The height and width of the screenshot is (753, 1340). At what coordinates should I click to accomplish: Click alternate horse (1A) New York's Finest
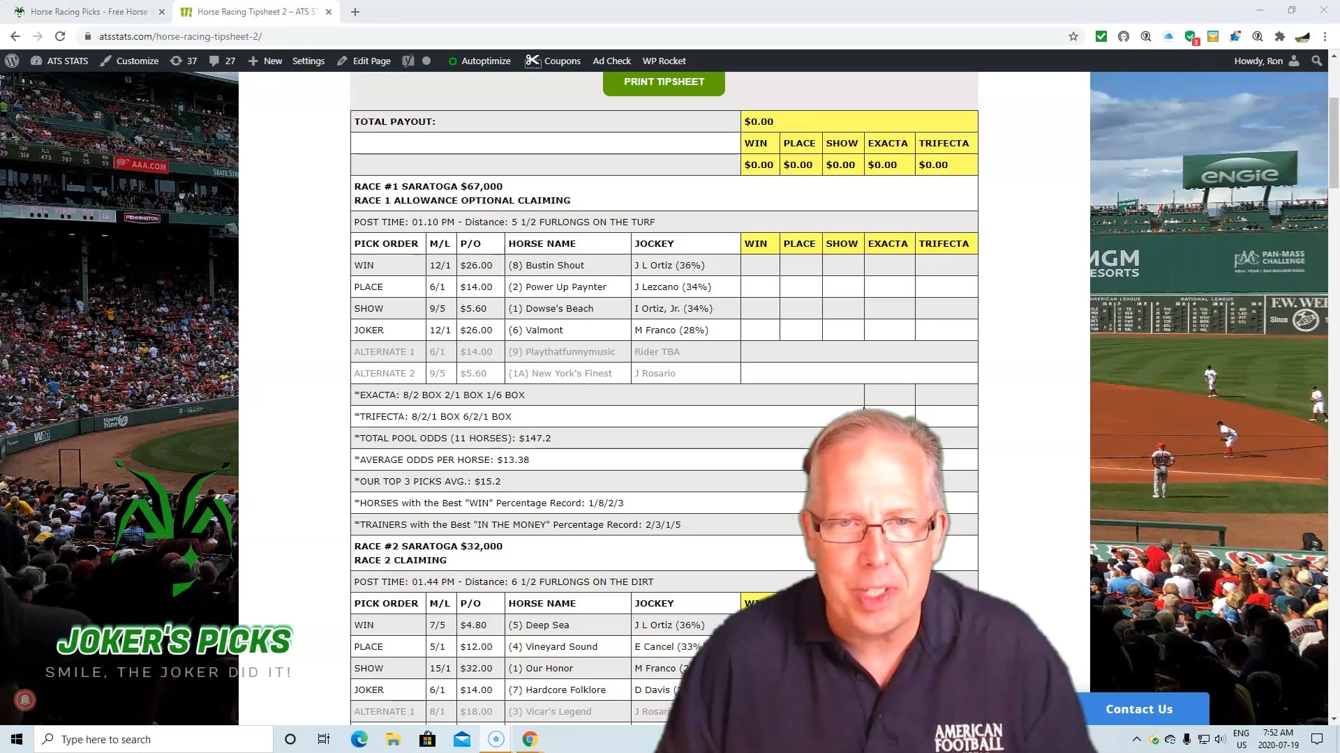(x=560, y=373)
